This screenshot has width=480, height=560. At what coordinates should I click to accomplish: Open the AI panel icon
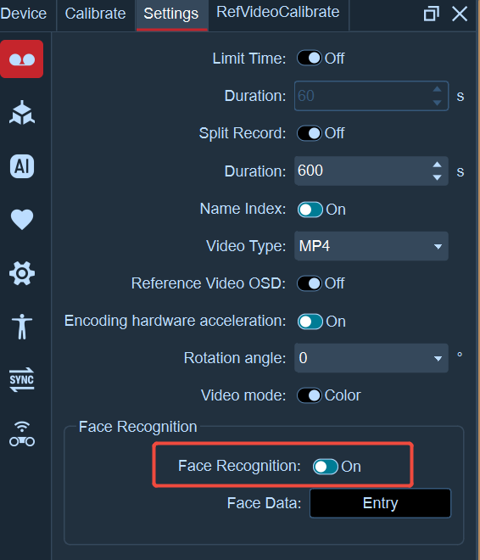(22, 166)
